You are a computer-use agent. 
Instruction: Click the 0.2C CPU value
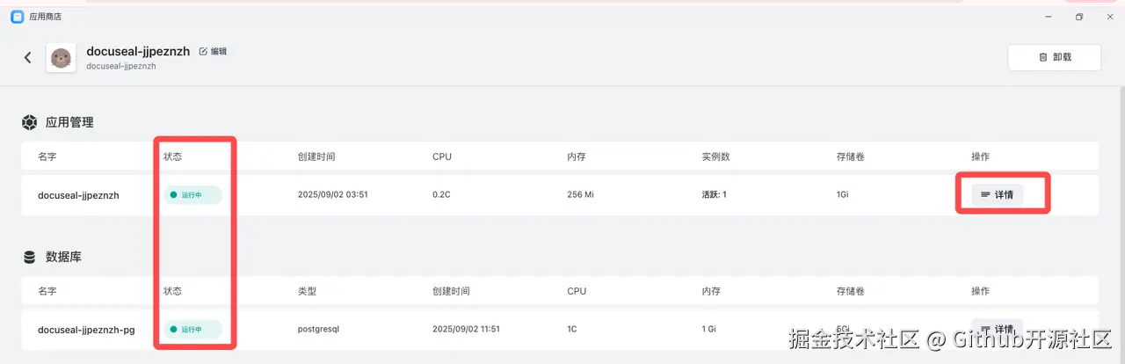click(443, 195)
